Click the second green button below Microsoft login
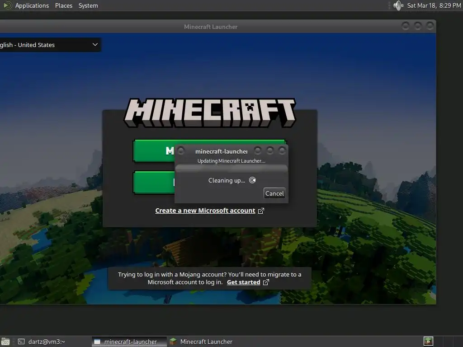Viewport: 463px width, 347px height. [154, 183]
